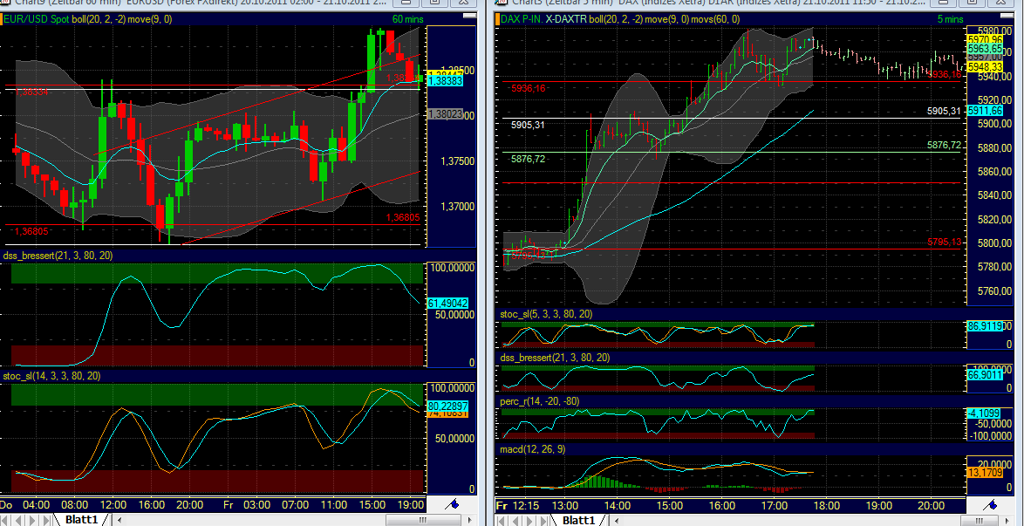Click the orange marker beside EUR/USD Spot title
Image resolution: width=1024 pixels, height=526 pixels.
coord(2,18)
